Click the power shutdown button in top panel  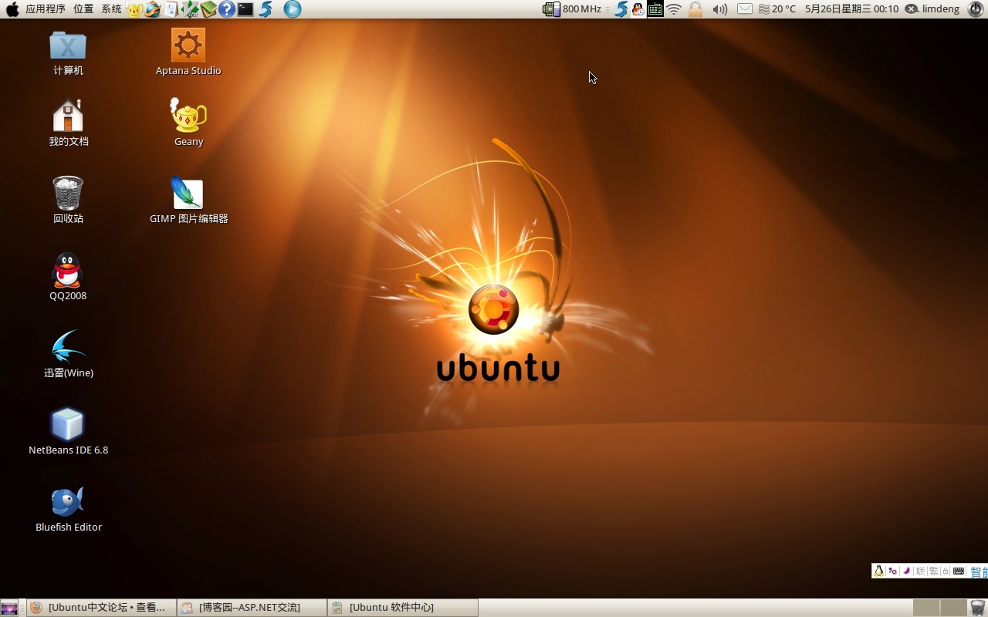click(x=976, y=9)
